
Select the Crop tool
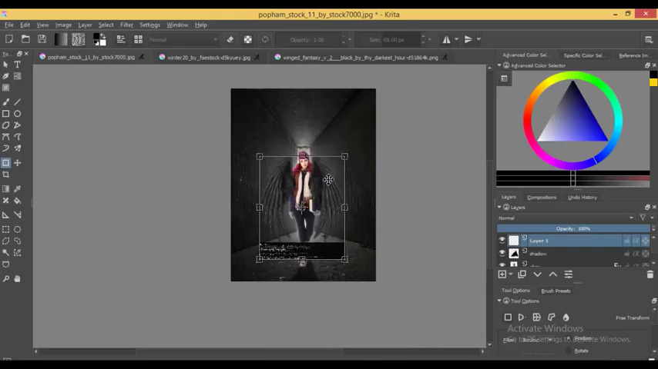(6, 175)
